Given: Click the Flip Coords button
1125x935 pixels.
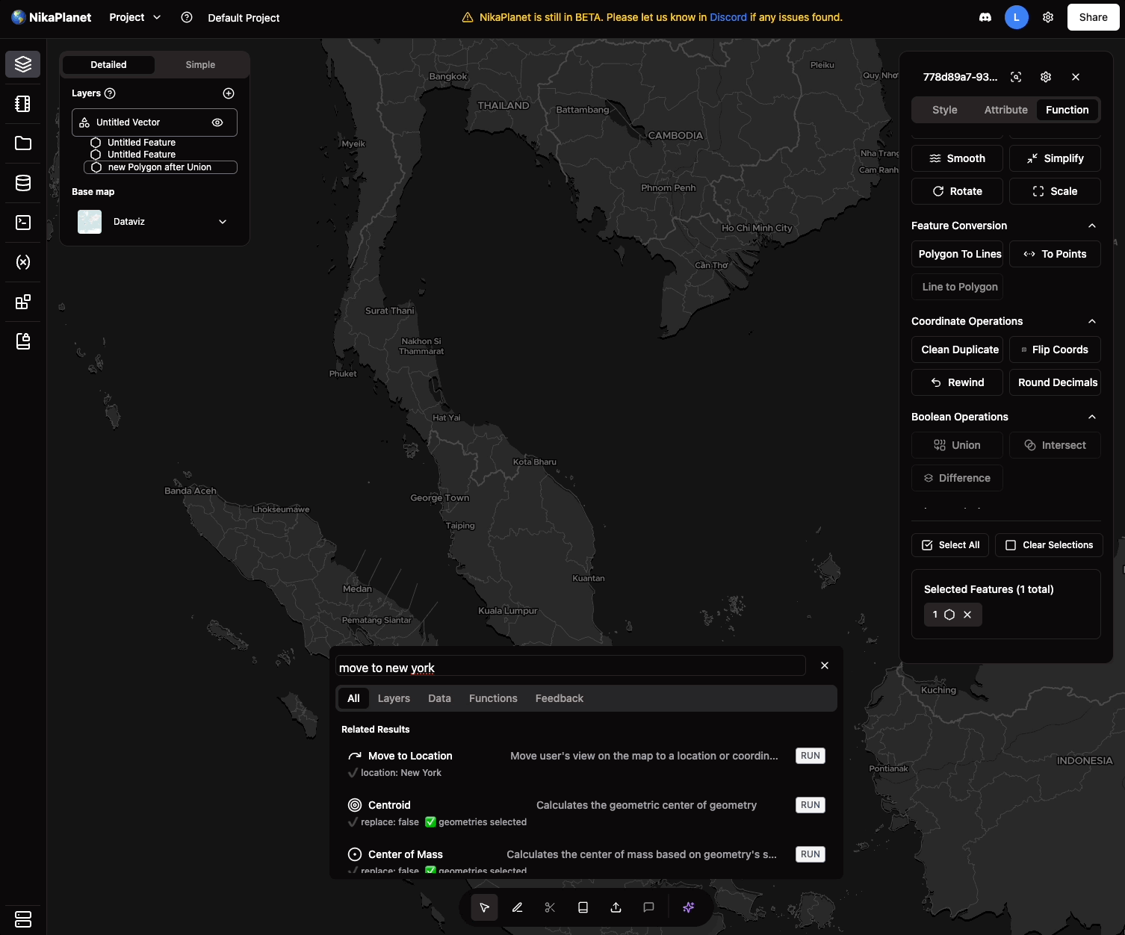Looking at the screenshot, I should (1055, 350).
